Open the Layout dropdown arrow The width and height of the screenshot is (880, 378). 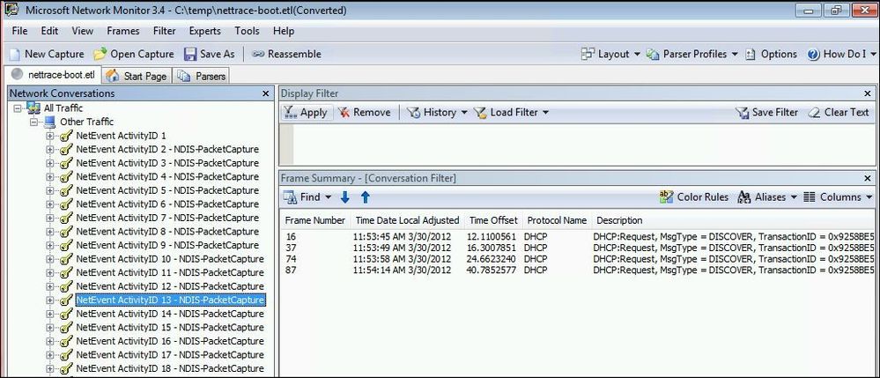click(x=637, y=55)
